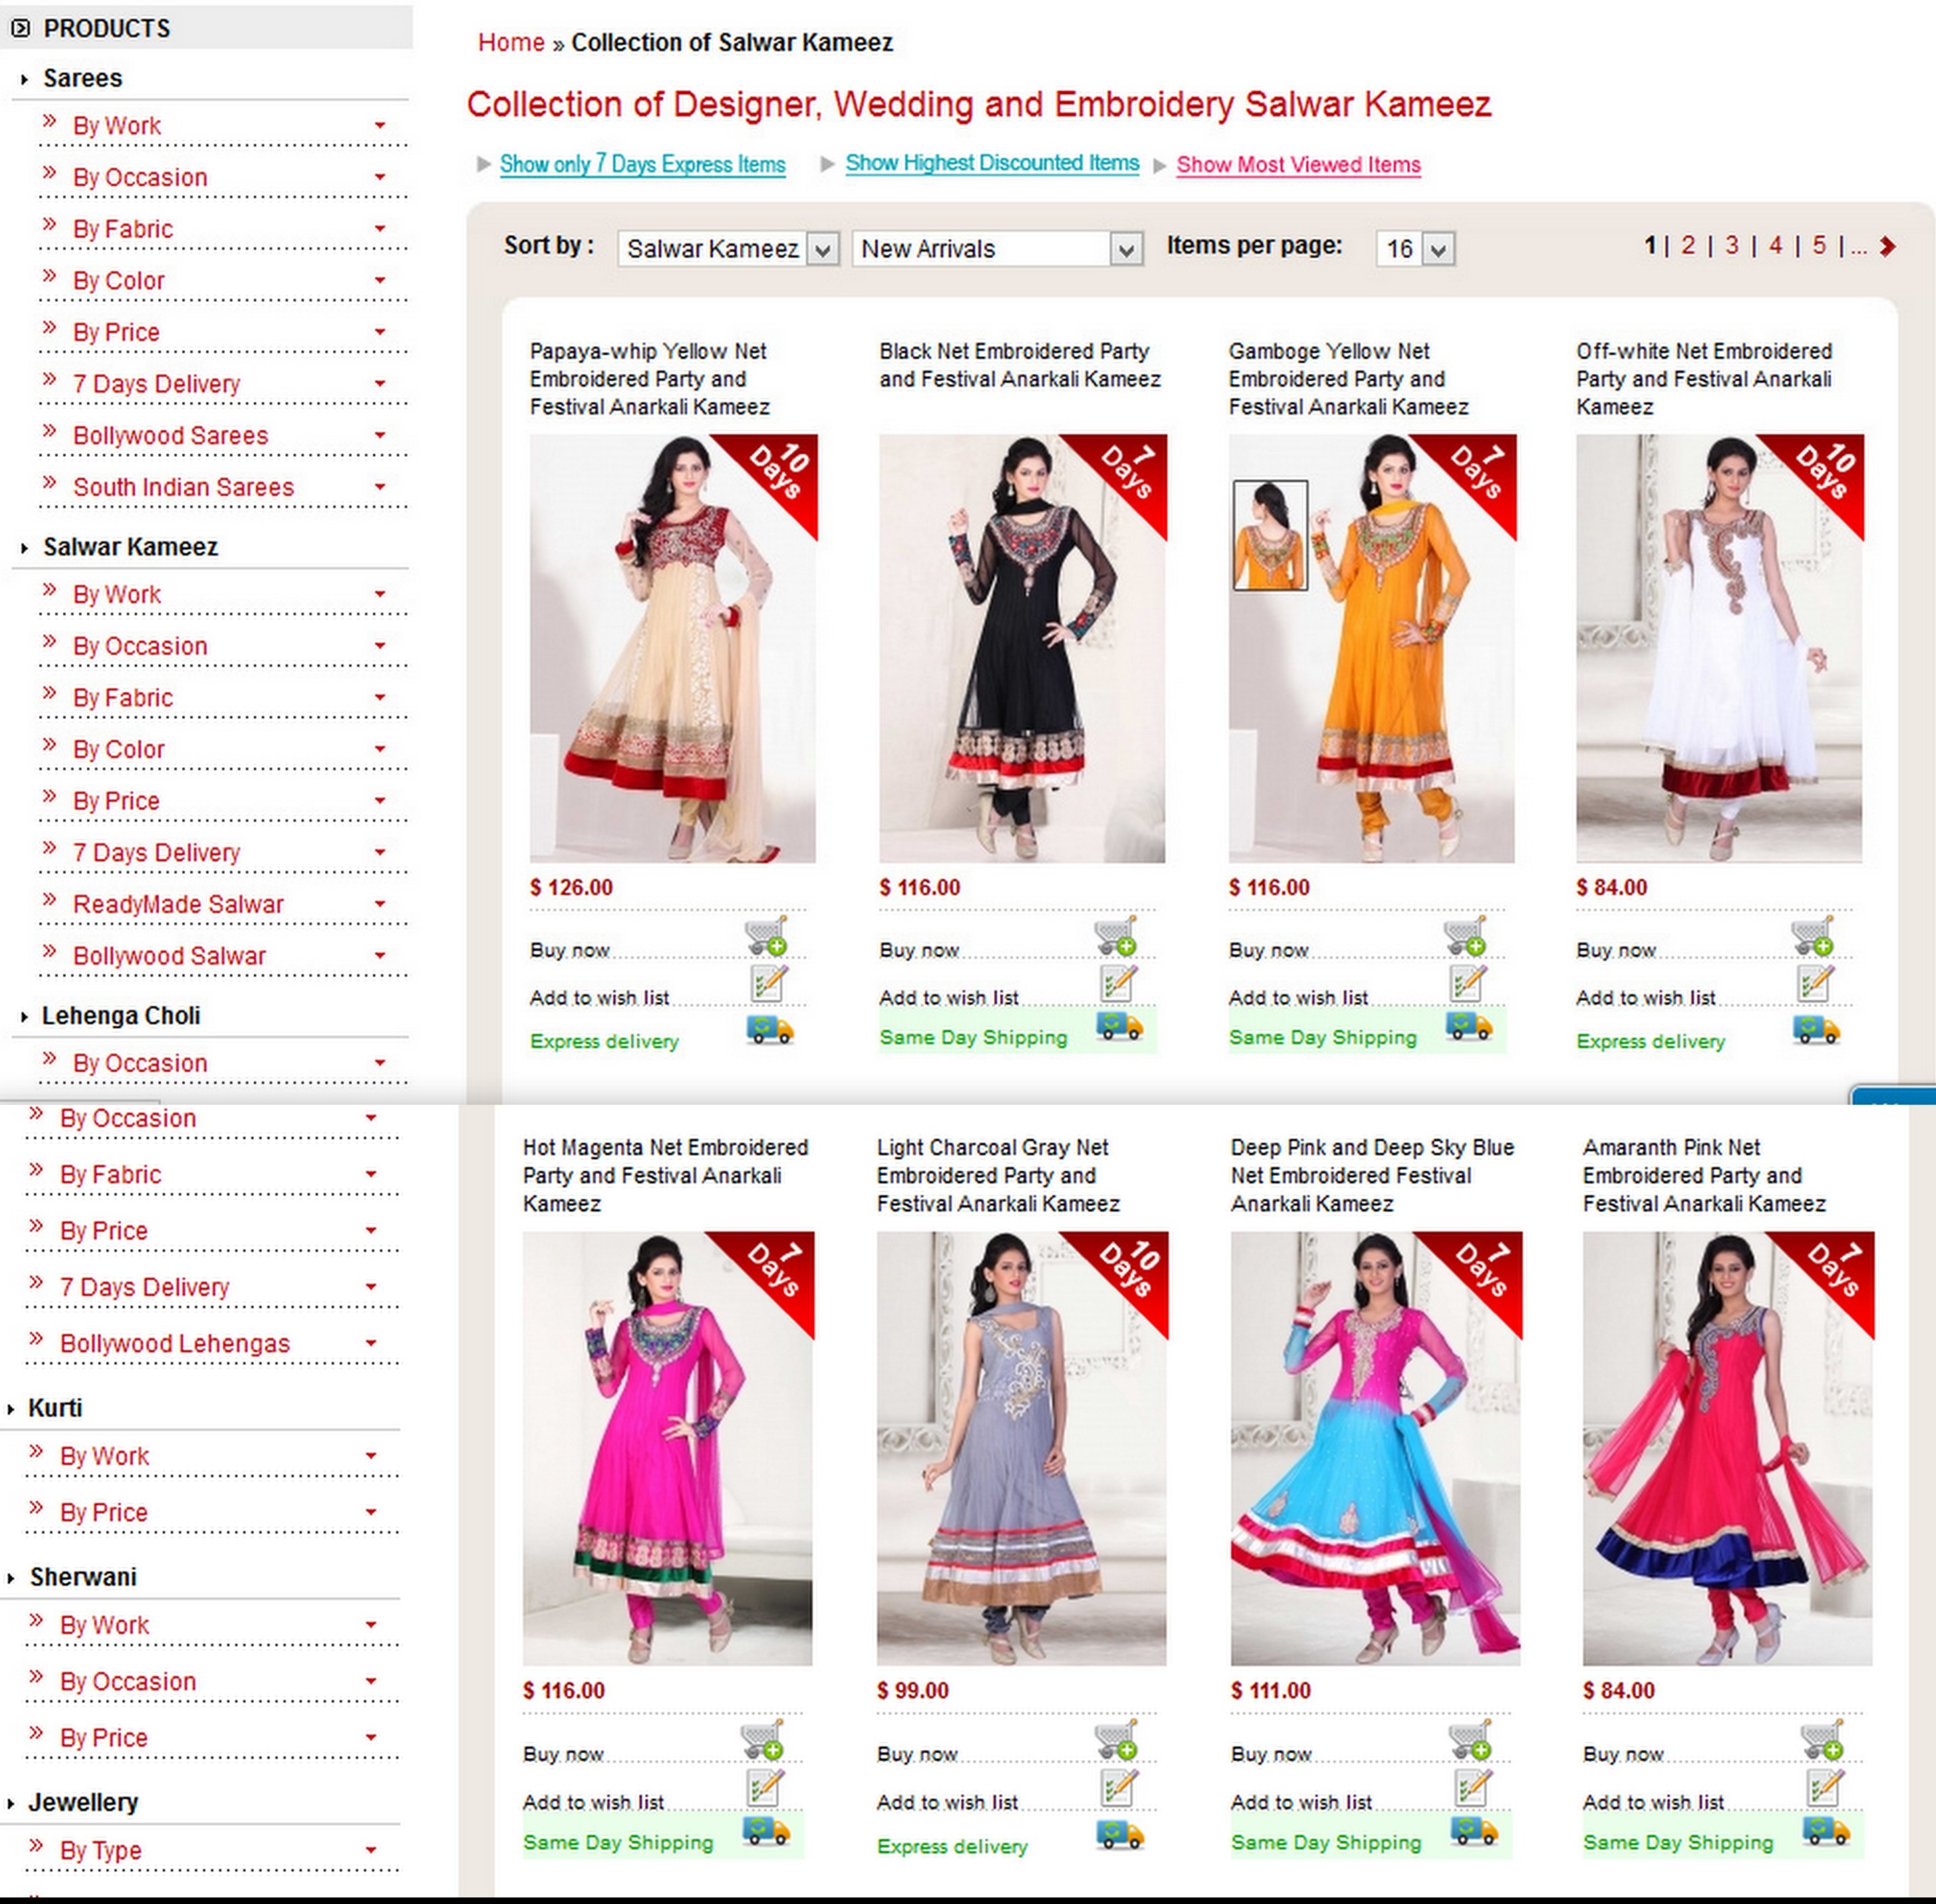Go to page 4 of results
The width and height of the screenshot is (1936, 1904).
[x=1776, y=245]
